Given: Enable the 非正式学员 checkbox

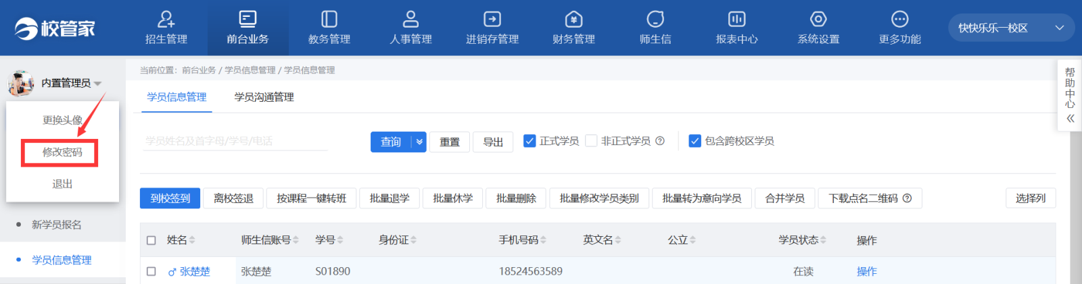Looking at the screenshot, I should pos(591,141).
